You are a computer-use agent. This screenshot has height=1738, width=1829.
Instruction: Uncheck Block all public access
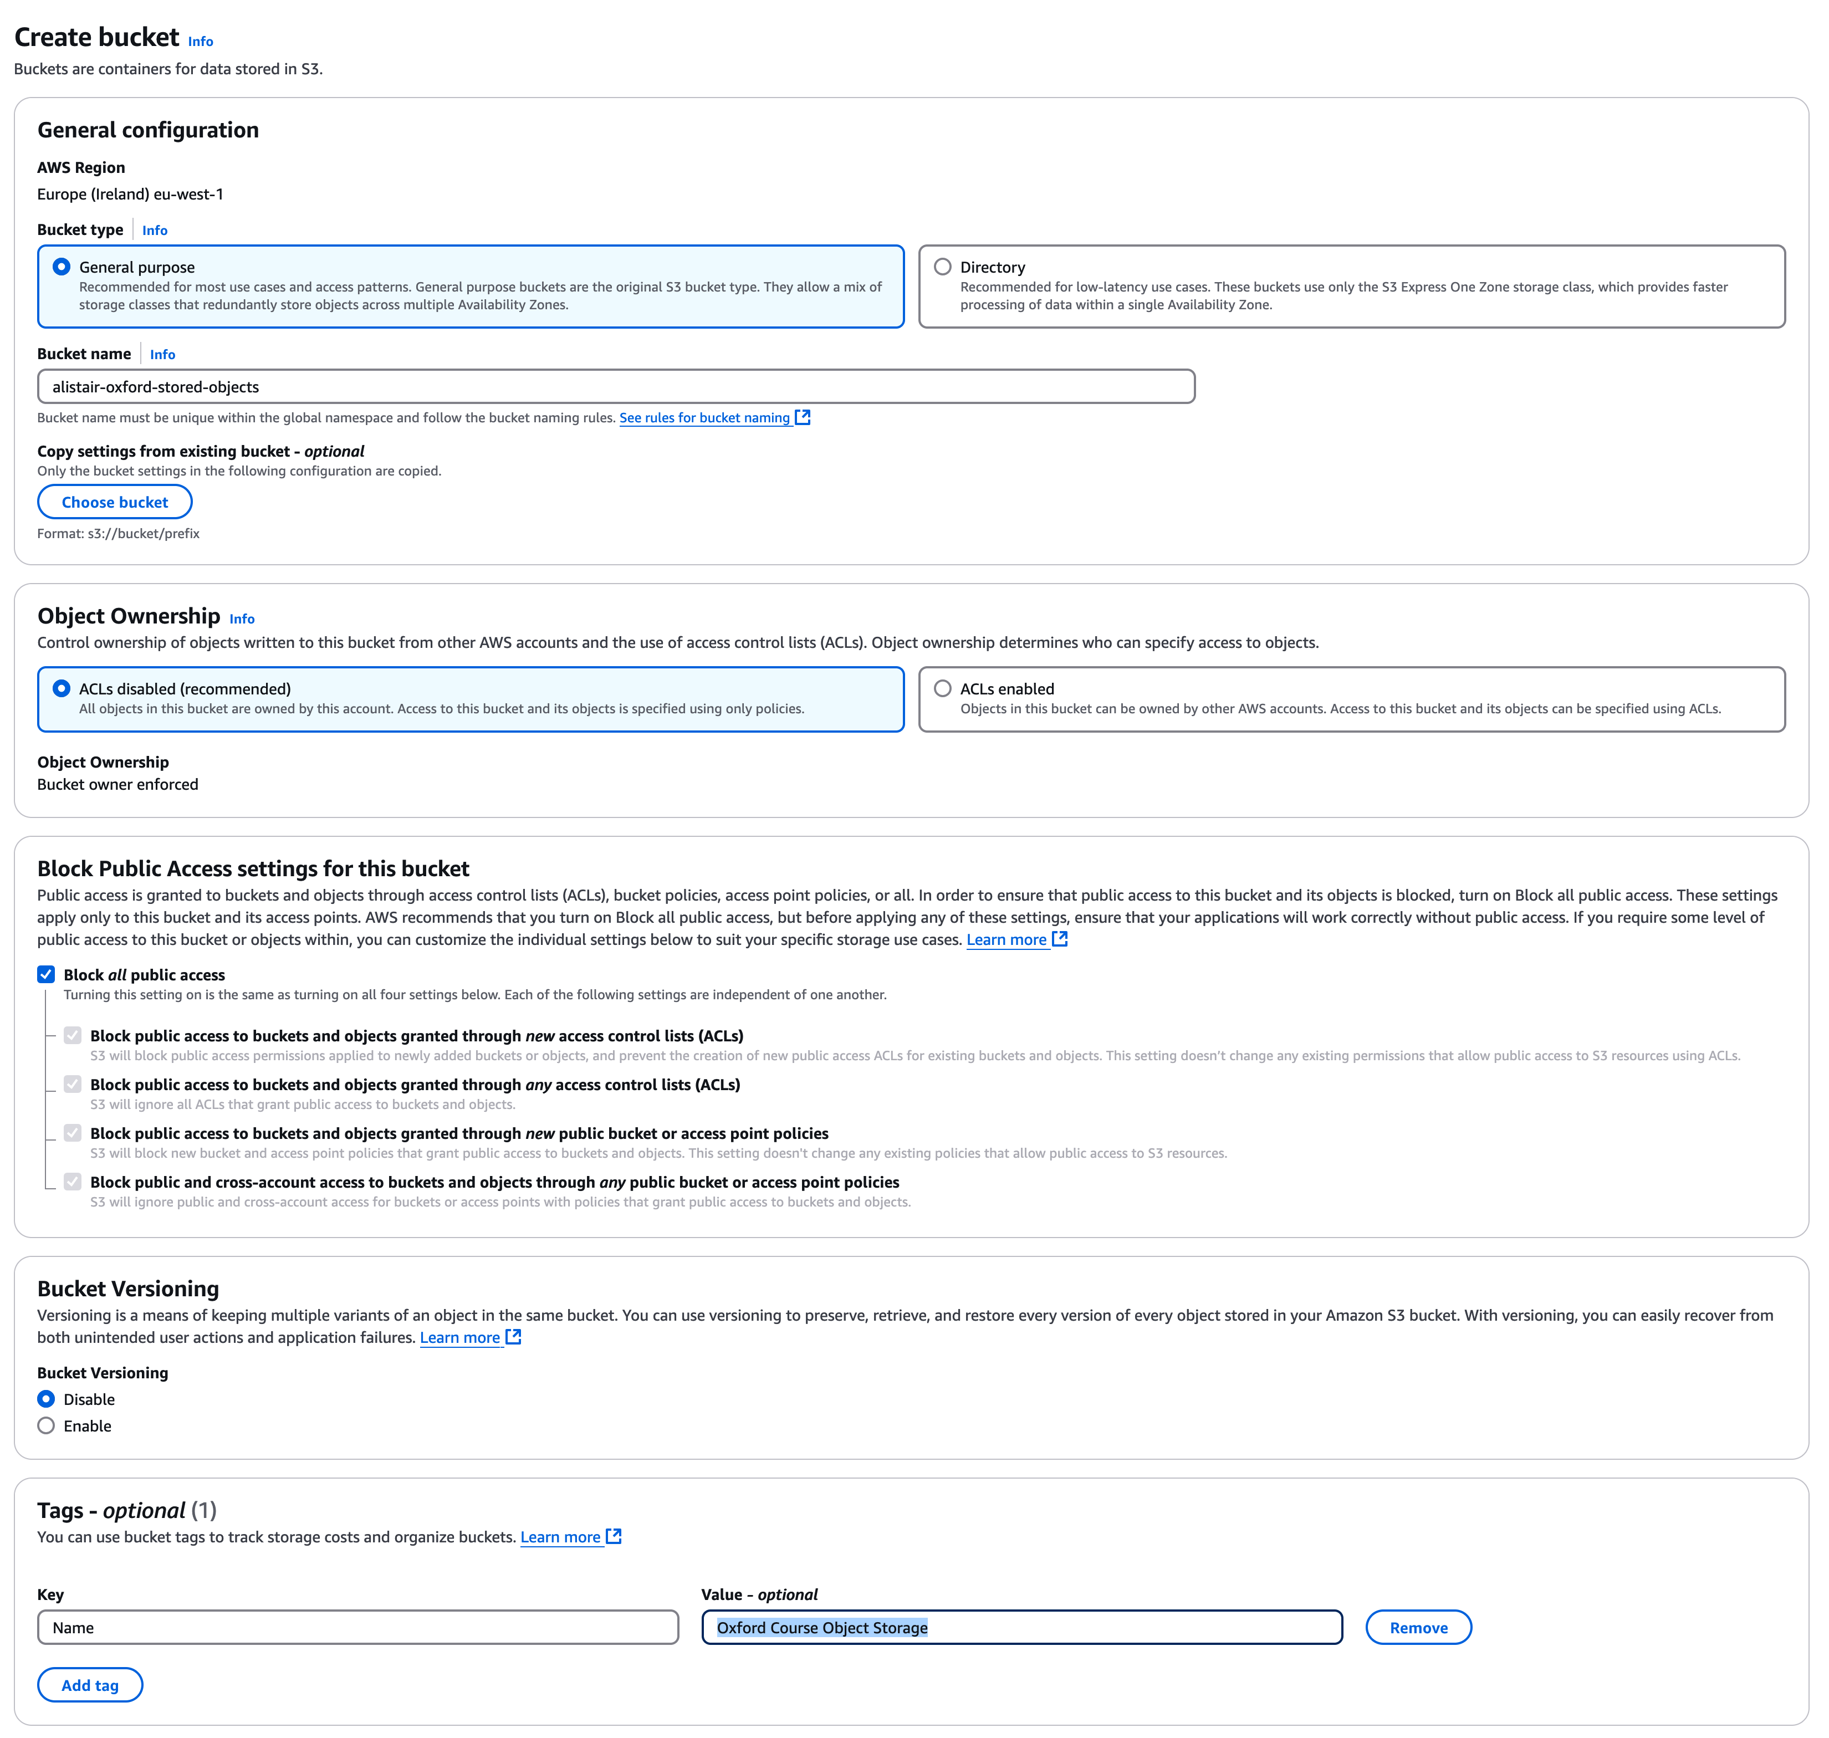[47, 974]
